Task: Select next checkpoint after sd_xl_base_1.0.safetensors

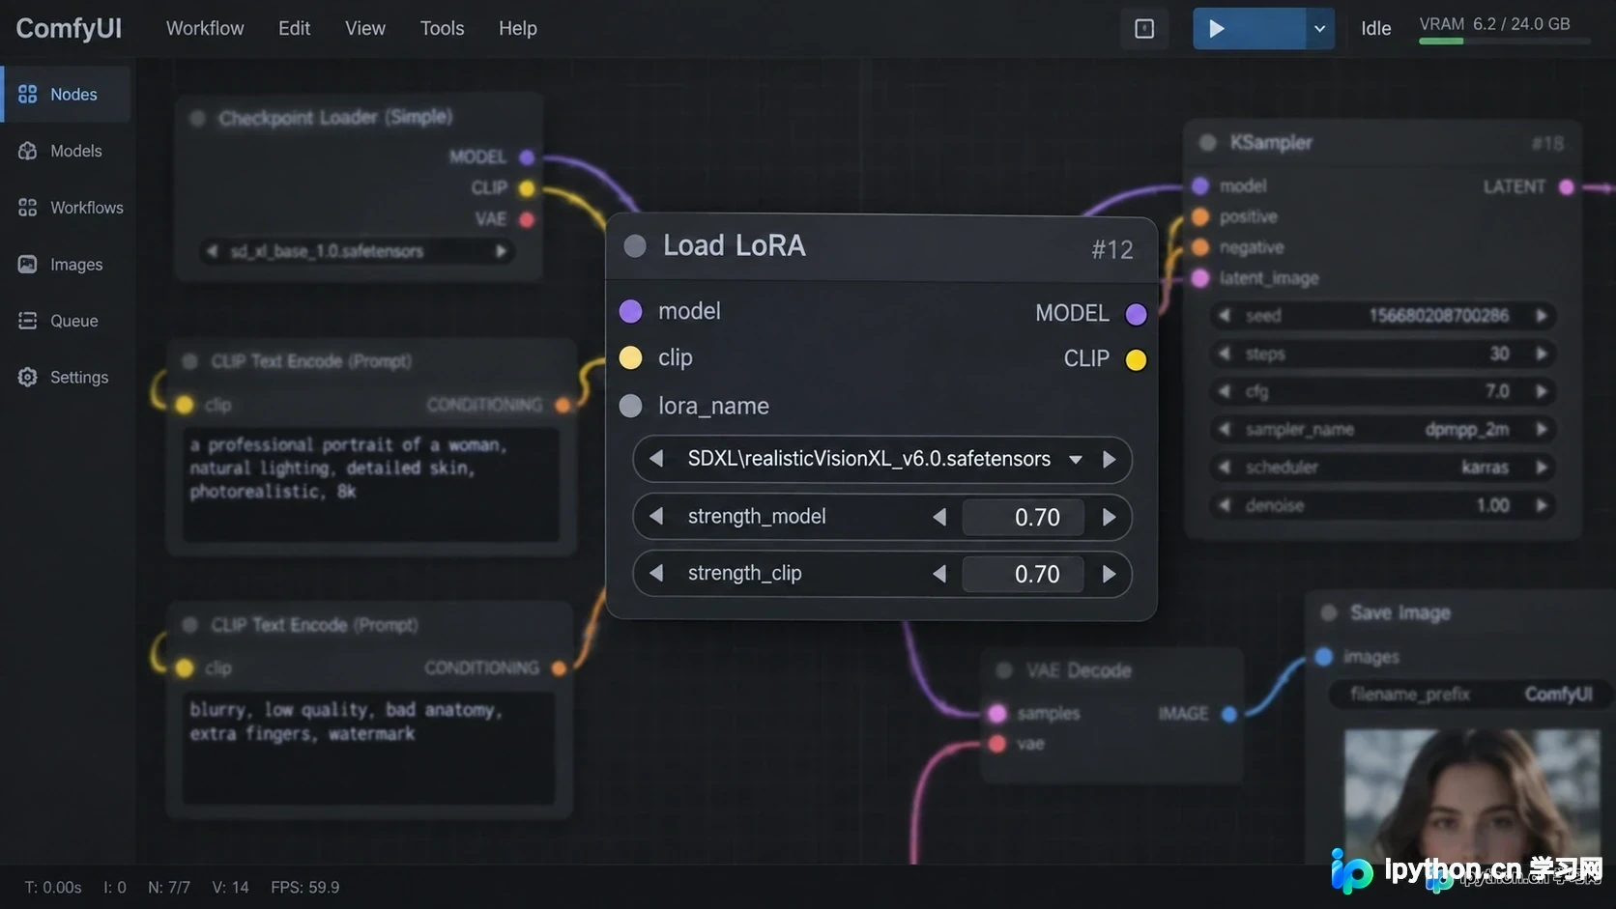Action: (501, 251)
